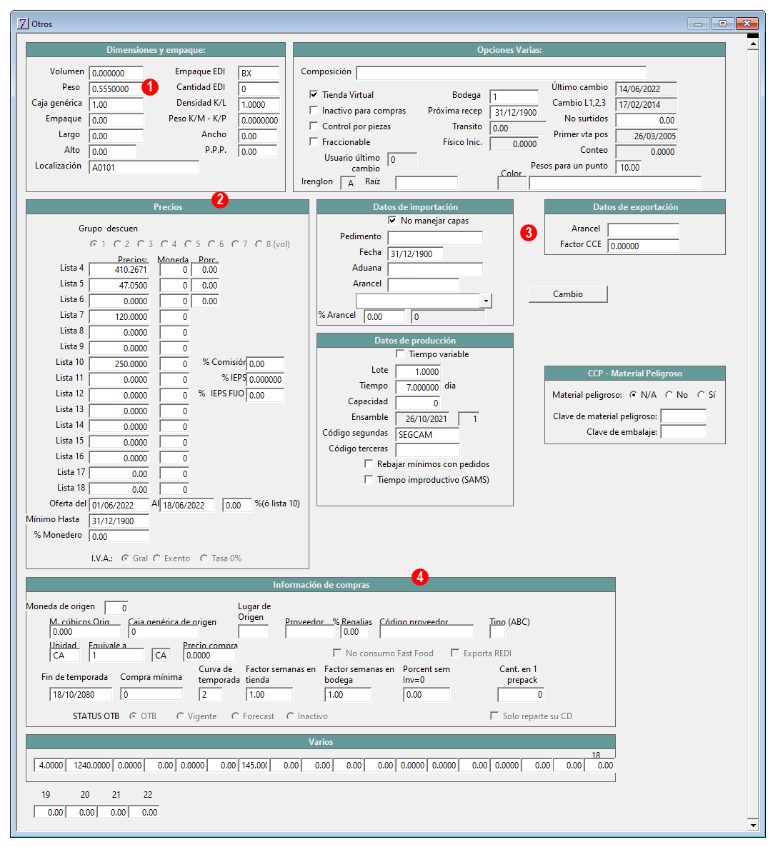Enable the Tiempo variable checkbox
The width and height of the screenshot is (773, 847).
[x=400, y=354]
